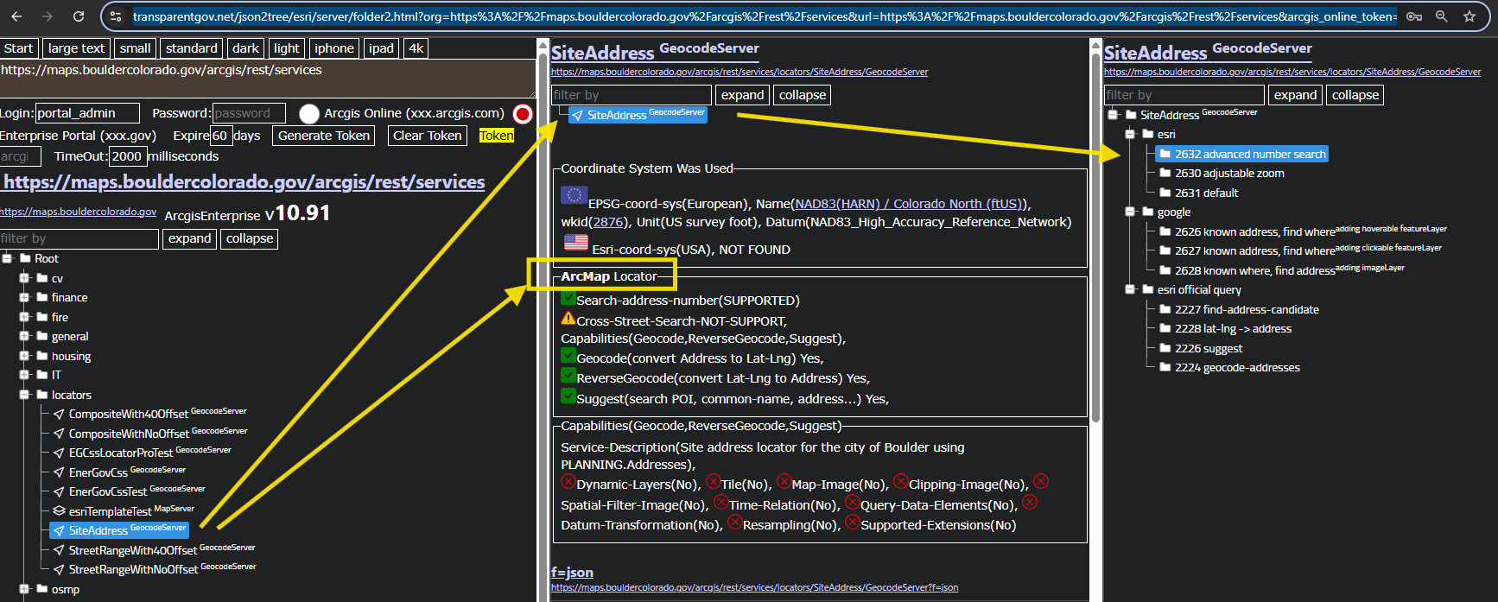Select the Arcgis Online white radio button
The width and height of the screenshot is (1498, 602).
(x=309, y=114)
